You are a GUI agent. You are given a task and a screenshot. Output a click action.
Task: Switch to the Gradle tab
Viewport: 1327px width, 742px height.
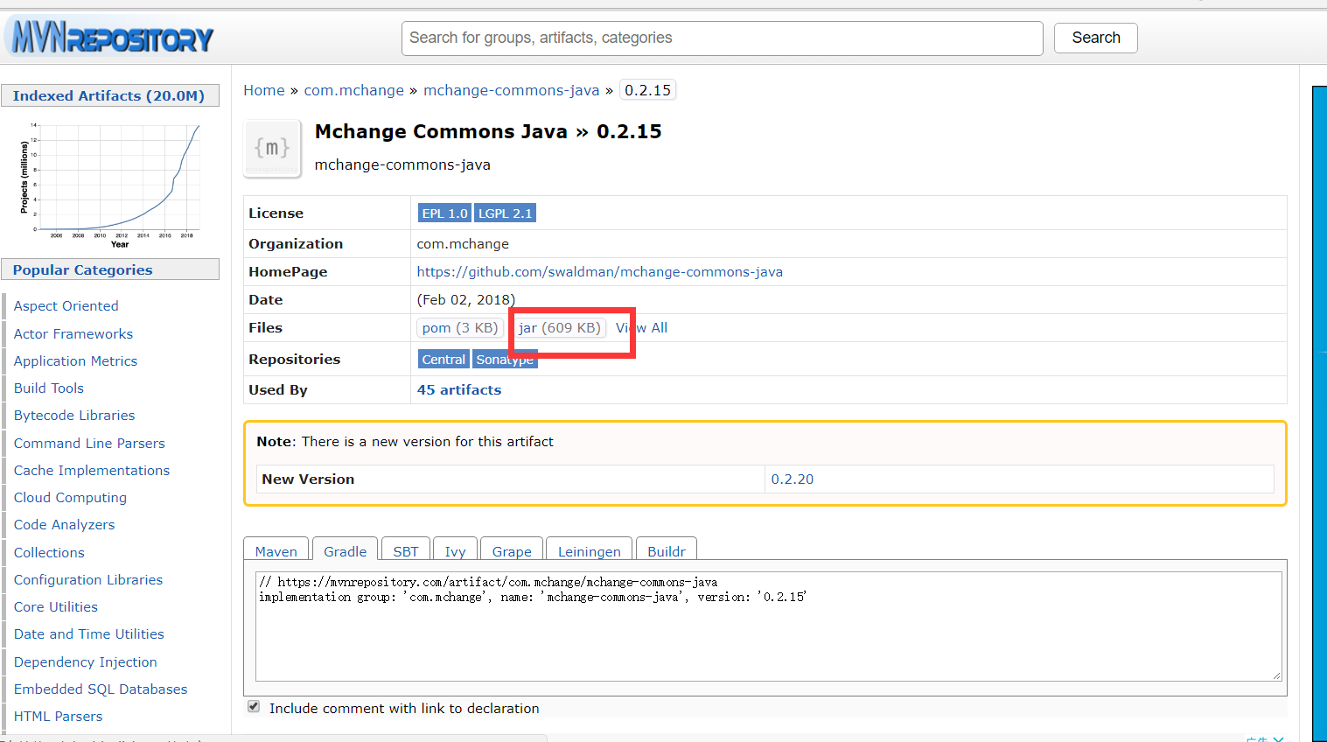click(345, 550)
